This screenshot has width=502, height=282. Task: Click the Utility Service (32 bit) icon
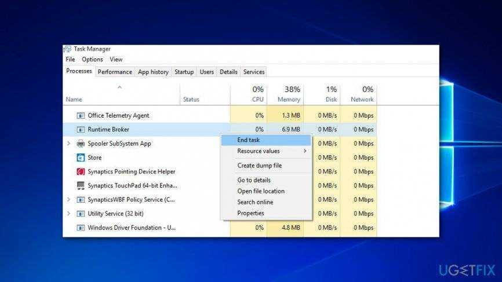[81, 214]
